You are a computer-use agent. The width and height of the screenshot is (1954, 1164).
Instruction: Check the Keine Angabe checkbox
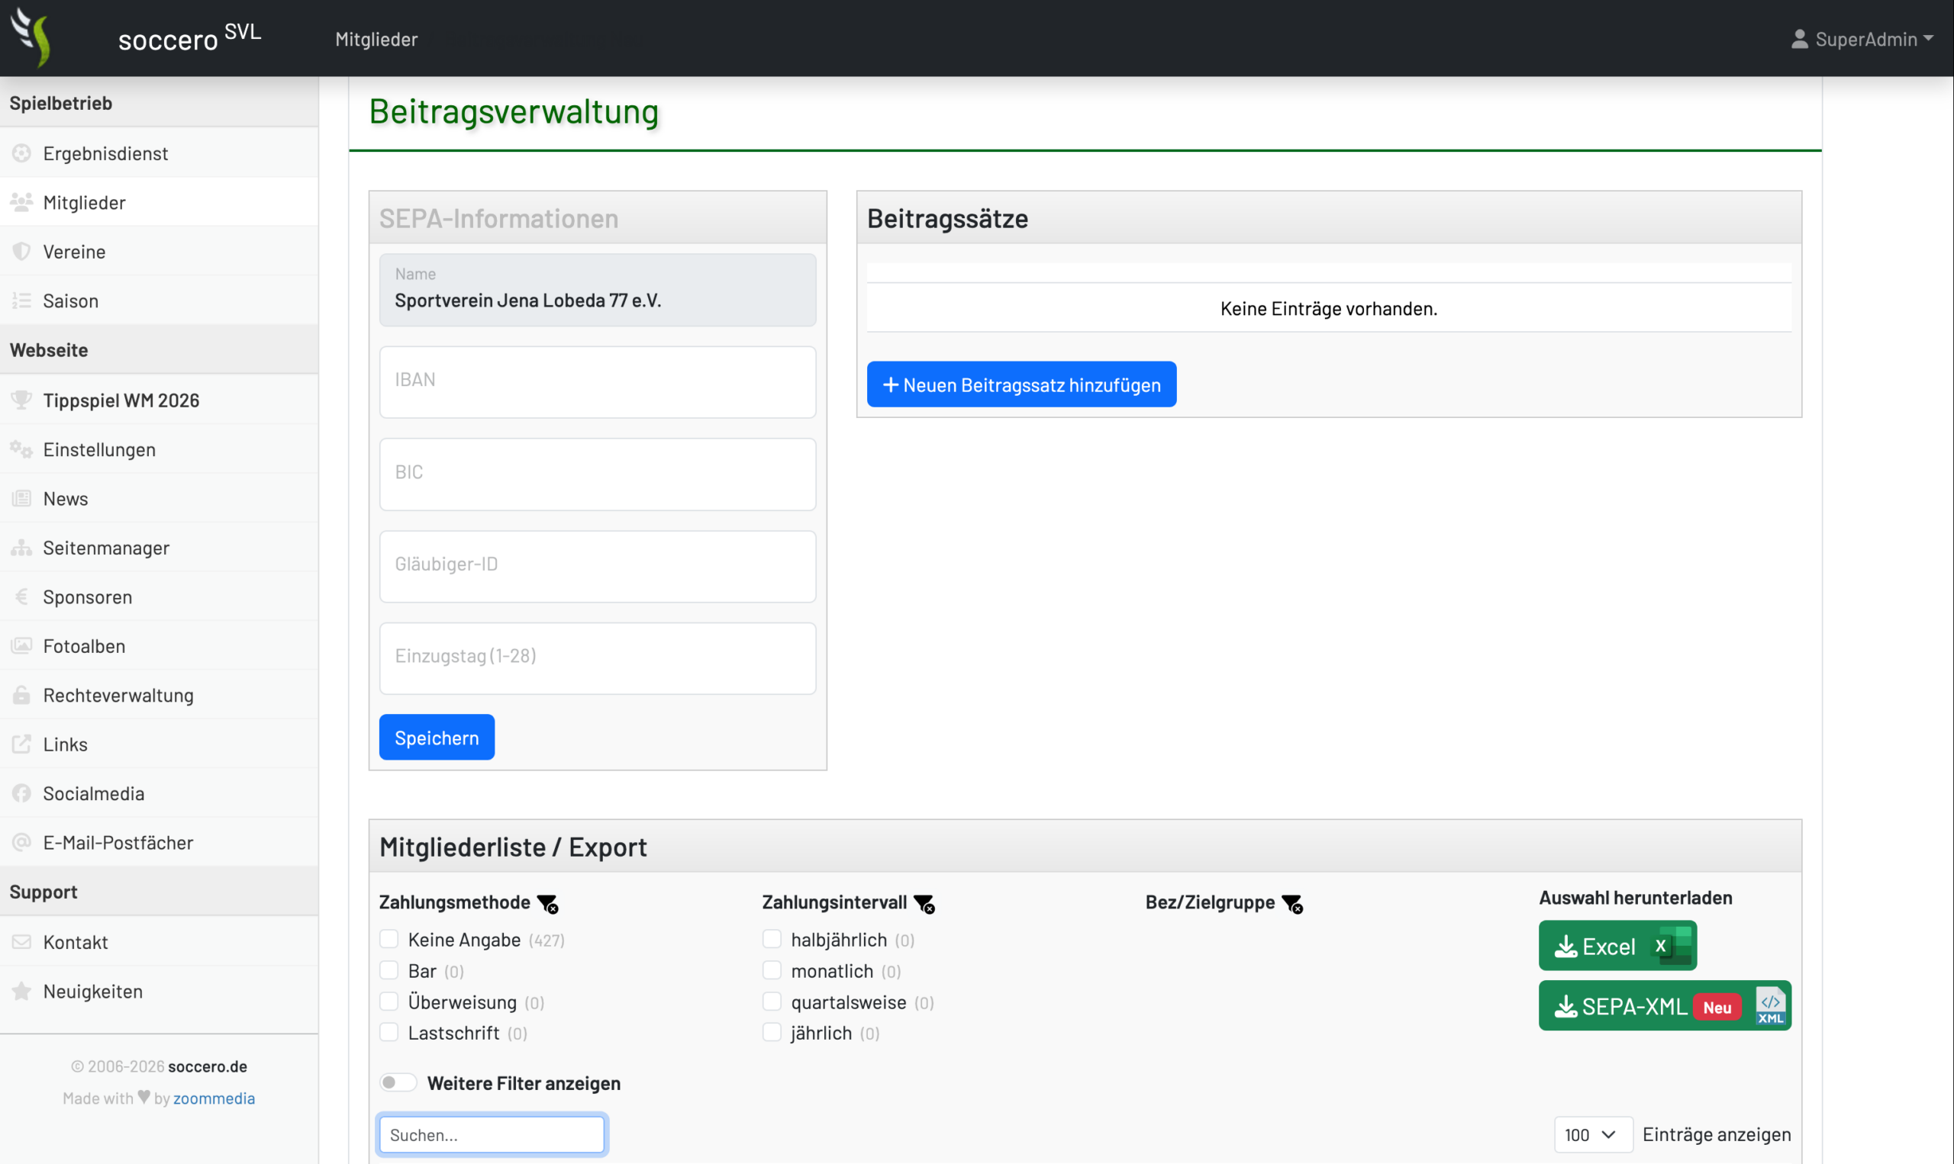coord(389,939)
